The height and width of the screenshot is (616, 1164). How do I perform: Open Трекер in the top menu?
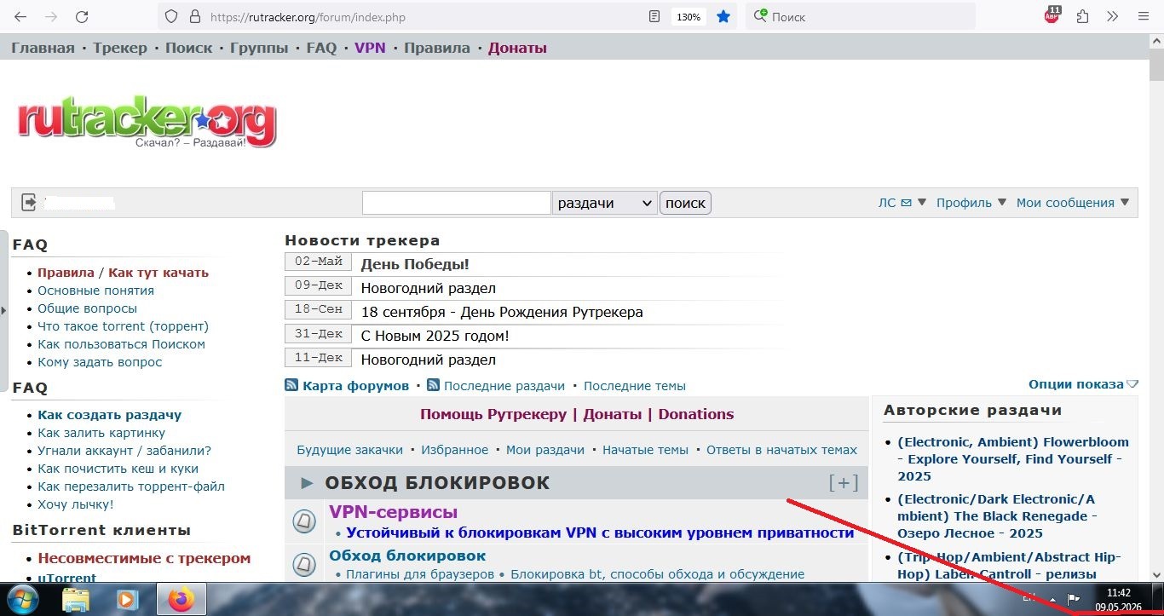click(x=120, y=48)
